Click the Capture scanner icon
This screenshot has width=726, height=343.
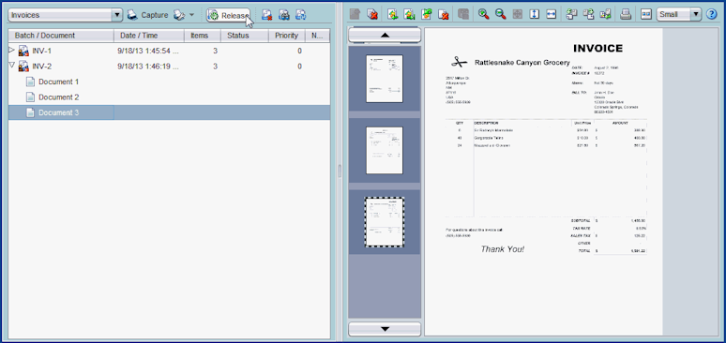132,15
